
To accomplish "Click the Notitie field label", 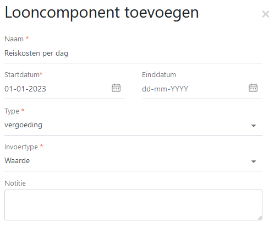I will pyautogui.click(x=15, y=183).
